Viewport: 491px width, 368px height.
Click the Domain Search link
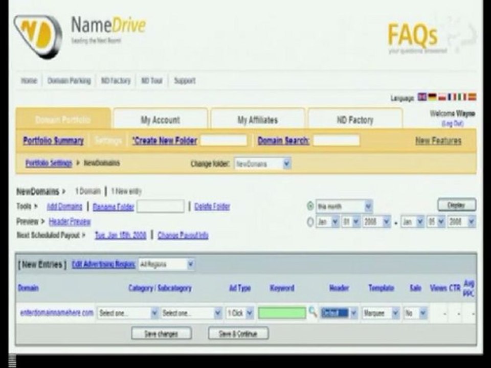click(283, 141)
